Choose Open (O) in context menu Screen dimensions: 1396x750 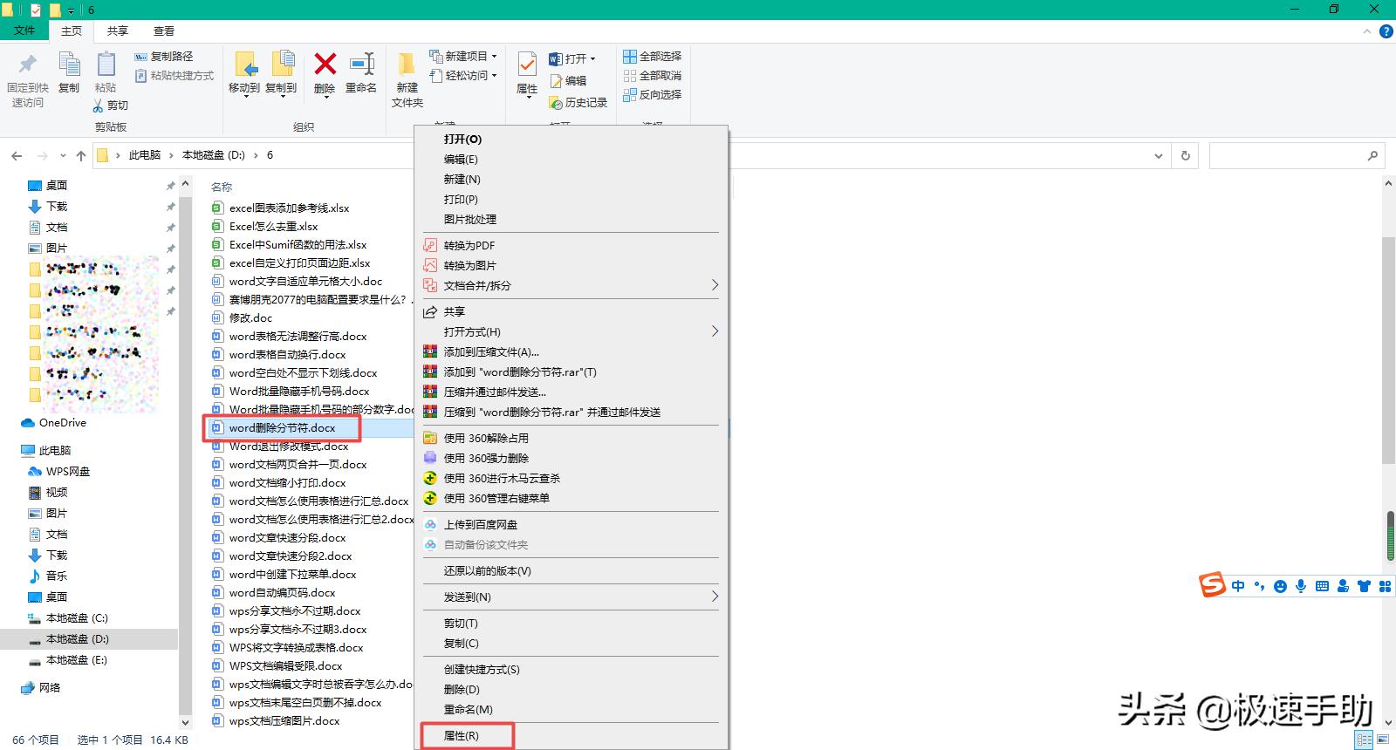click(571, 139)
